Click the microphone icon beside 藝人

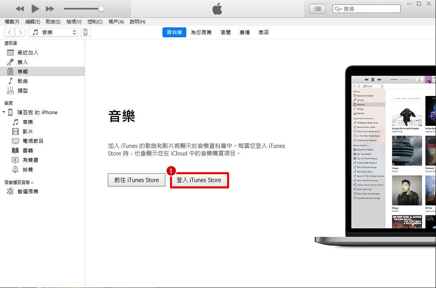(10, 62)
